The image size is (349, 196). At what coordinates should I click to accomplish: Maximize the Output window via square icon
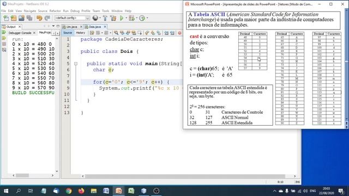[x=58, y=26]
